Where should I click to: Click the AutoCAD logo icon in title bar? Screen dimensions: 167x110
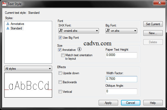pyautogui.click(x=4, y=4)
